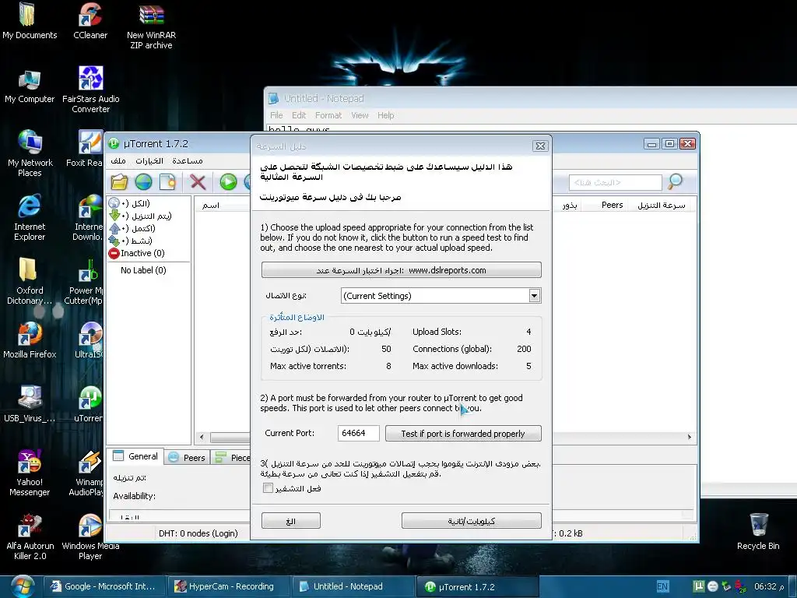Select the Inactive (0) category
Viewport: 797px width, 598px height.
coord(136,253)
